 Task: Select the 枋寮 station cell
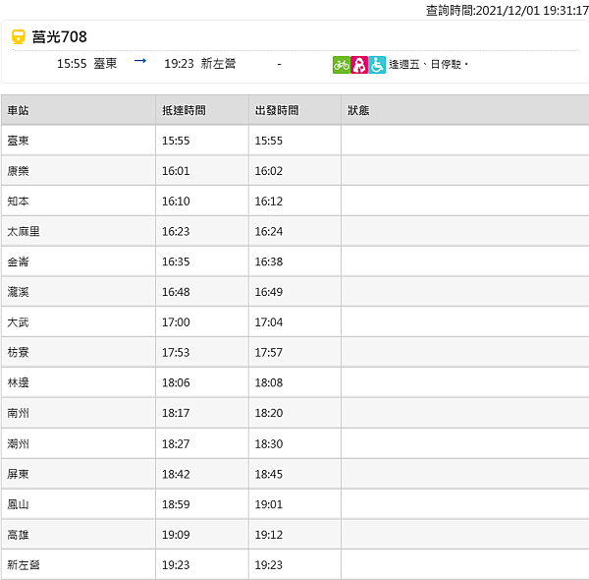click(79, 353)
